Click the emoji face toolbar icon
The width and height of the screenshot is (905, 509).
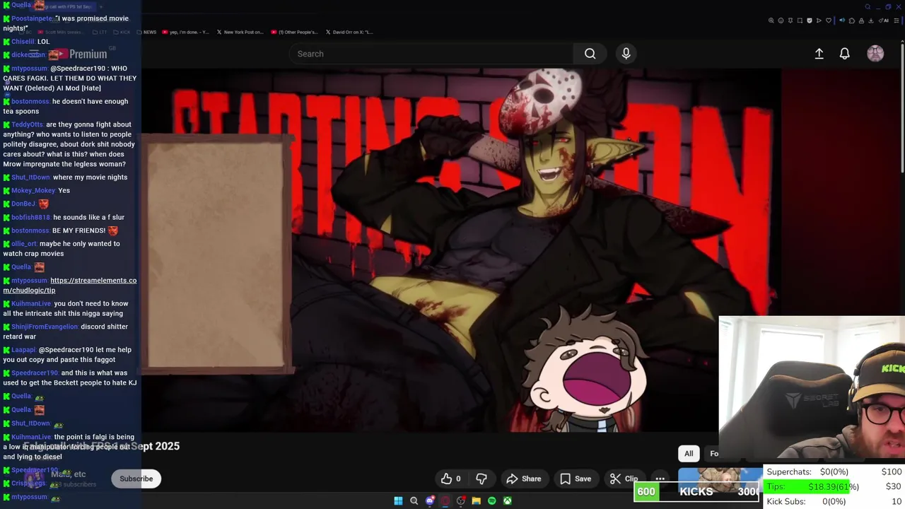coord(781,21)
